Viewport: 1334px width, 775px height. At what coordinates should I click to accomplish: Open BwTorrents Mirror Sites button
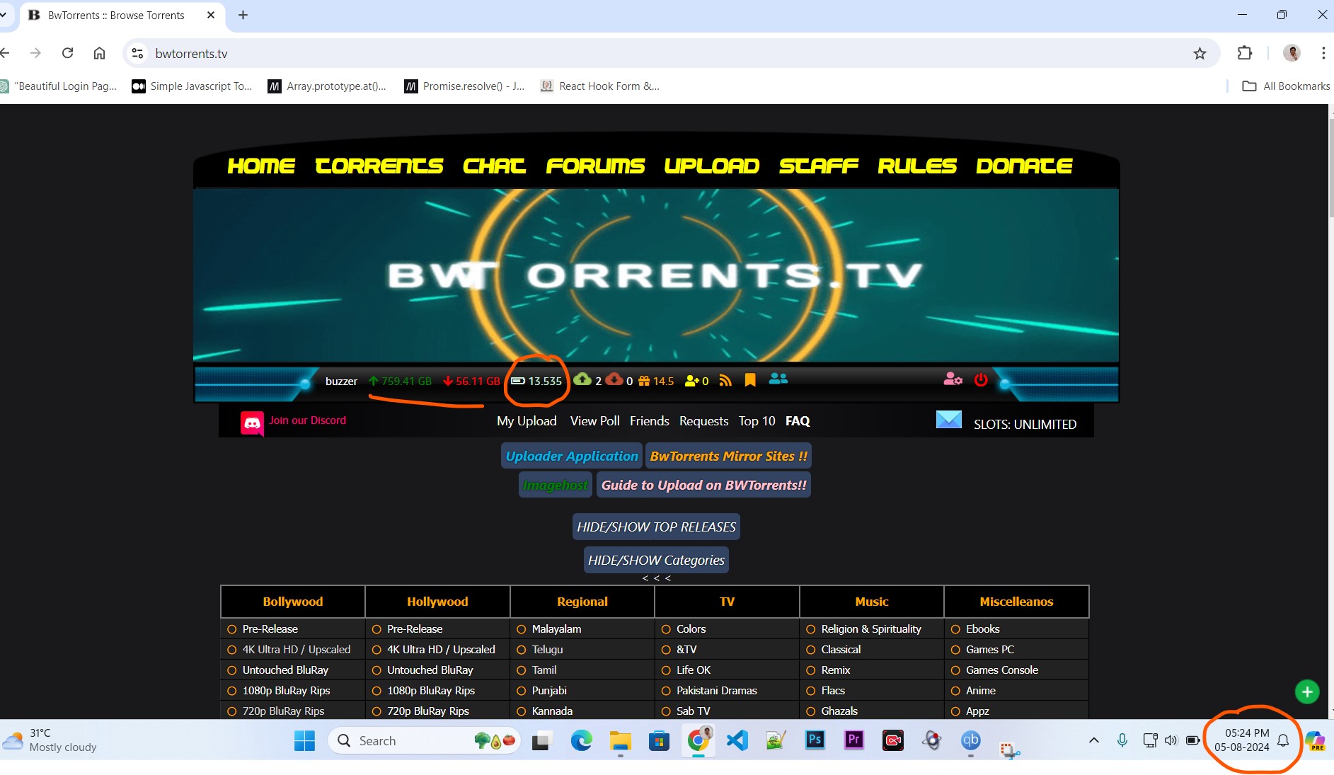tap(728, 457)
